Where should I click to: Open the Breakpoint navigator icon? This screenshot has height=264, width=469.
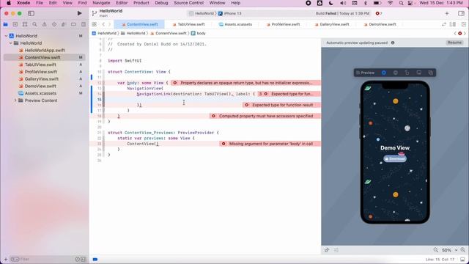(x=73, y=24)
